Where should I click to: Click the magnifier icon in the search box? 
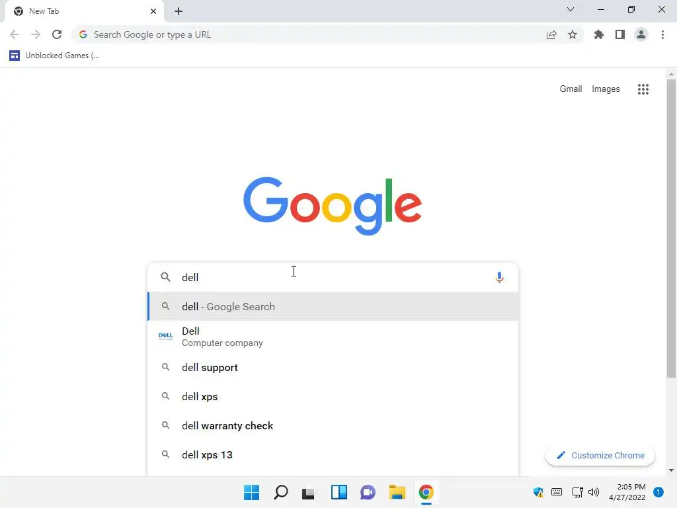pyautogui.click(x=165, y=277)
